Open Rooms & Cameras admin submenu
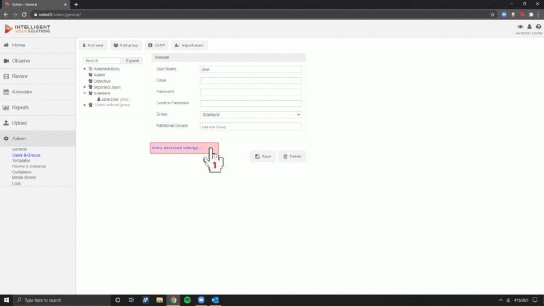 pos(29,167)
